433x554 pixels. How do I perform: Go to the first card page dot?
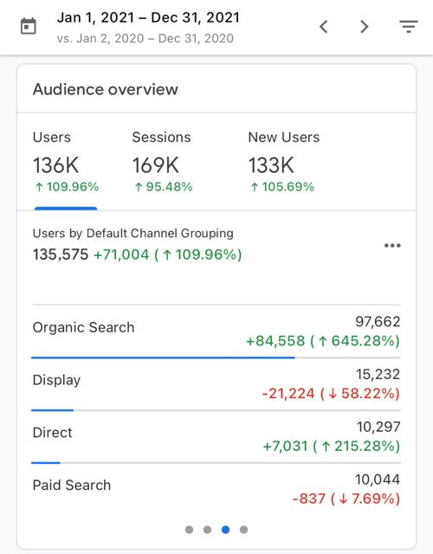point(189,529)
